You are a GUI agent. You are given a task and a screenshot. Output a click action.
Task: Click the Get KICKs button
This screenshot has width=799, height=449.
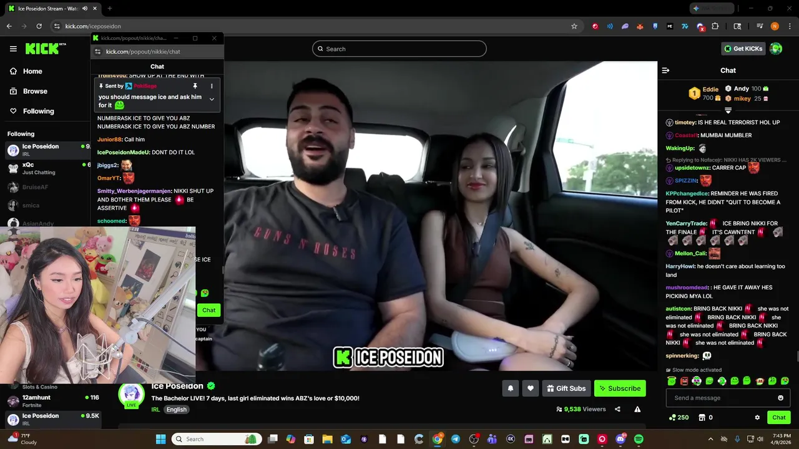[x=742, y=49]
